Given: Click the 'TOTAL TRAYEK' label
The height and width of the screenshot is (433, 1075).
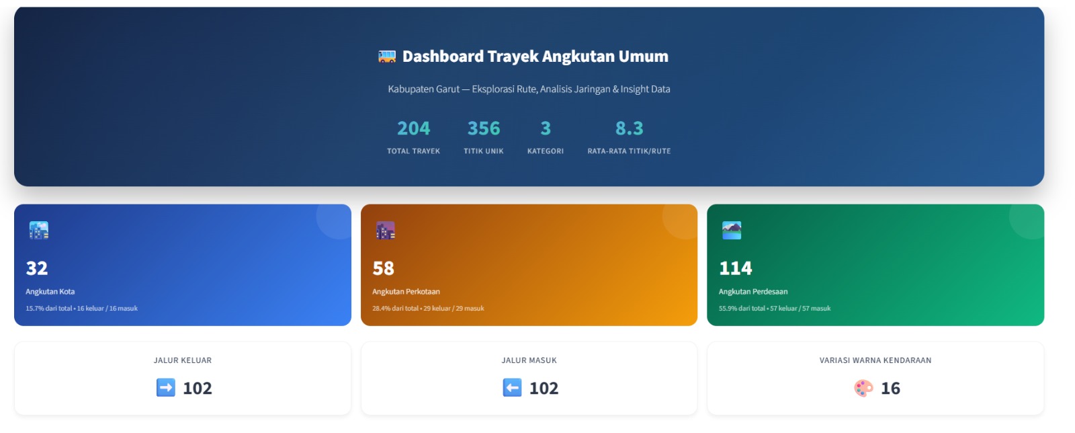Looking at the screenshot, I should pos(414,151).
